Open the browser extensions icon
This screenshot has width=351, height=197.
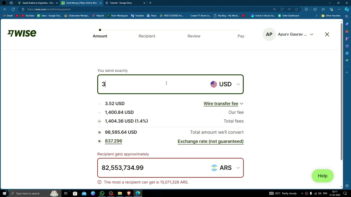306,9
